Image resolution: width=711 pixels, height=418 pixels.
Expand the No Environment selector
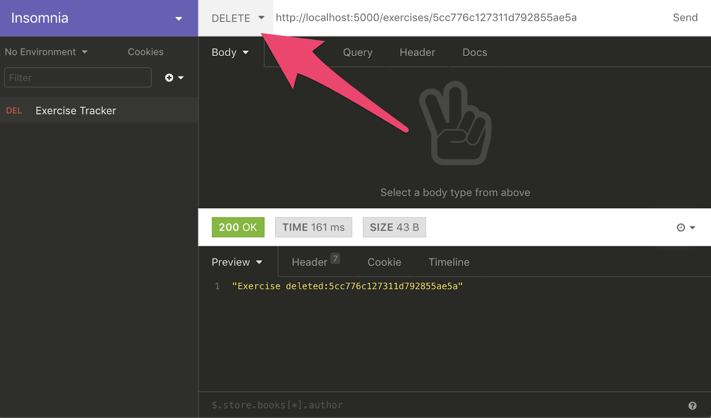point(46,52)
